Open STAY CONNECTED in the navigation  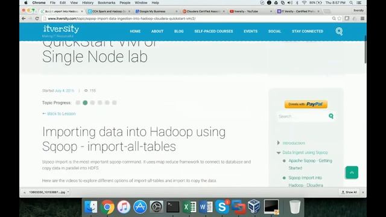(308, 31)
